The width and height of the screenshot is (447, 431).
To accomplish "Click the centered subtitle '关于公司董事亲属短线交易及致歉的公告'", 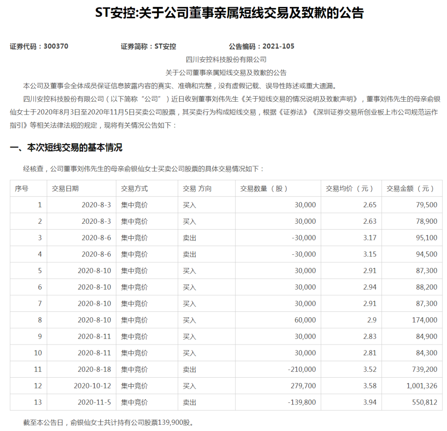I will 226,73.
